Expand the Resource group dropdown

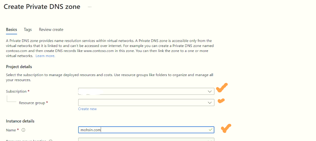pyautogui.click(x=146, y=103)
